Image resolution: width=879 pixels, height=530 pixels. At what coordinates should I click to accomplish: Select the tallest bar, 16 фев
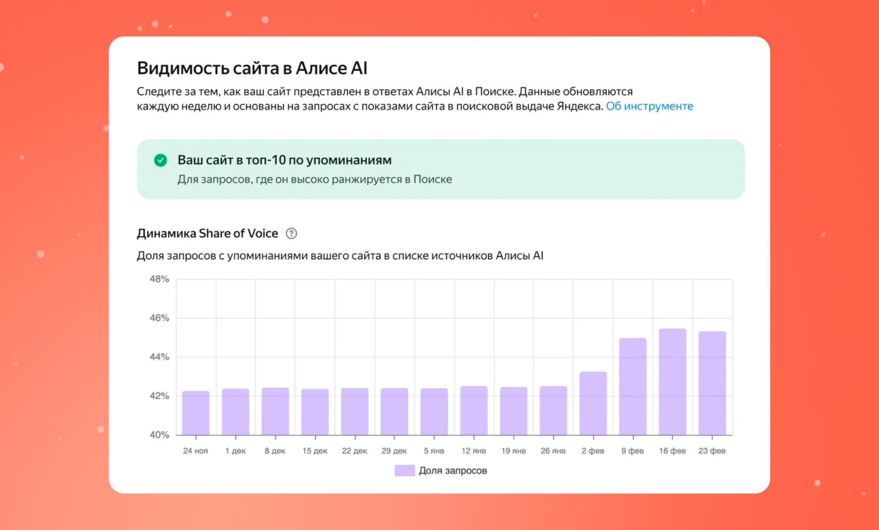[x=672, y=382]
